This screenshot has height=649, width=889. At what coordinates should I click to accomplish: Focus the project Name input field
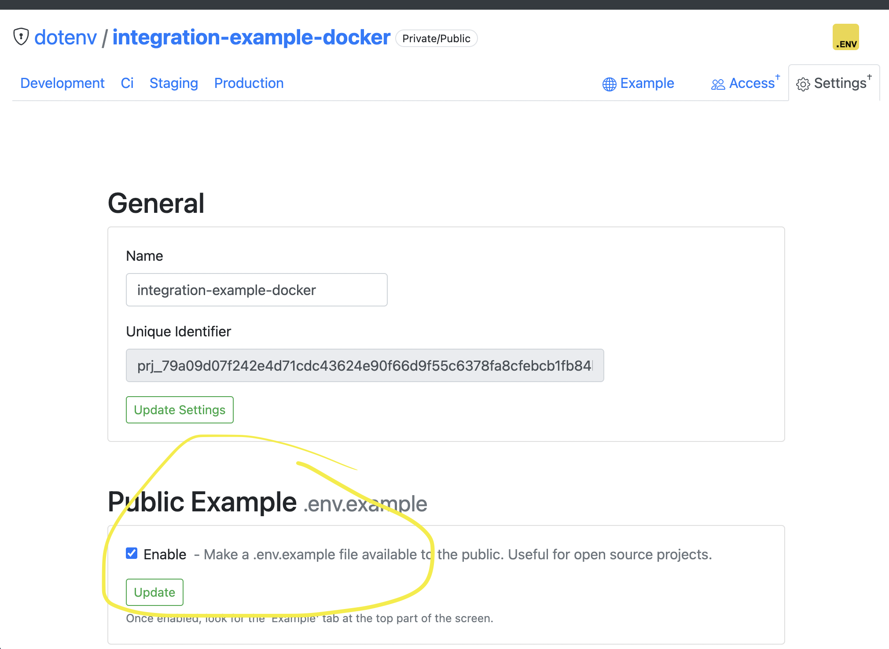257,290
